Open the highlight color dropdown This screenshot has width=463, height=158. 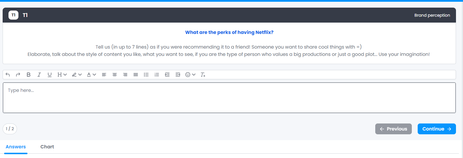[x=77, y=75]
